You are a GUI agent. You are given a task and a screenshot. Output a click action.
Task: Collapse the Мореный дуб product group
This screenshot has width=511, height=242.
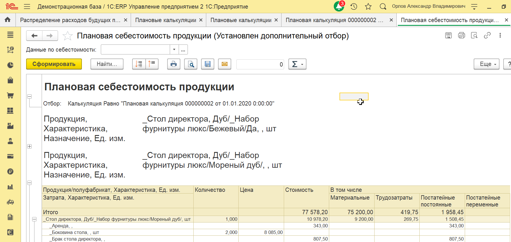click(29, 183)
